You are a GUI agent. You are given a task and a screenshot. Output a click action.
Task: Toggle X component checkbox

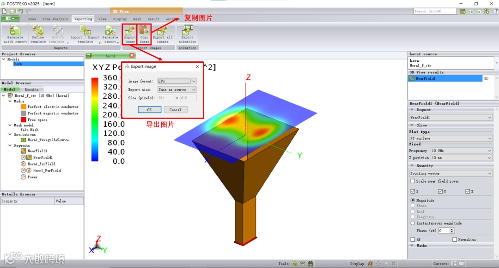pos(413,191)
